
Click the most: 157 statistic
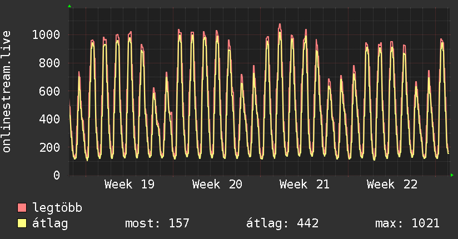coord(157,223)
